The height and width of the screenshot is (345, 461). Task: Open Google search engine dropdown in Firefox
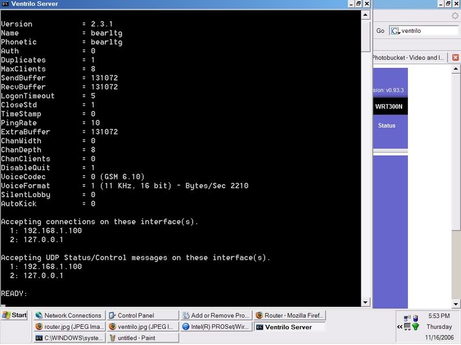pyautogui.click(x=395, y=31)
